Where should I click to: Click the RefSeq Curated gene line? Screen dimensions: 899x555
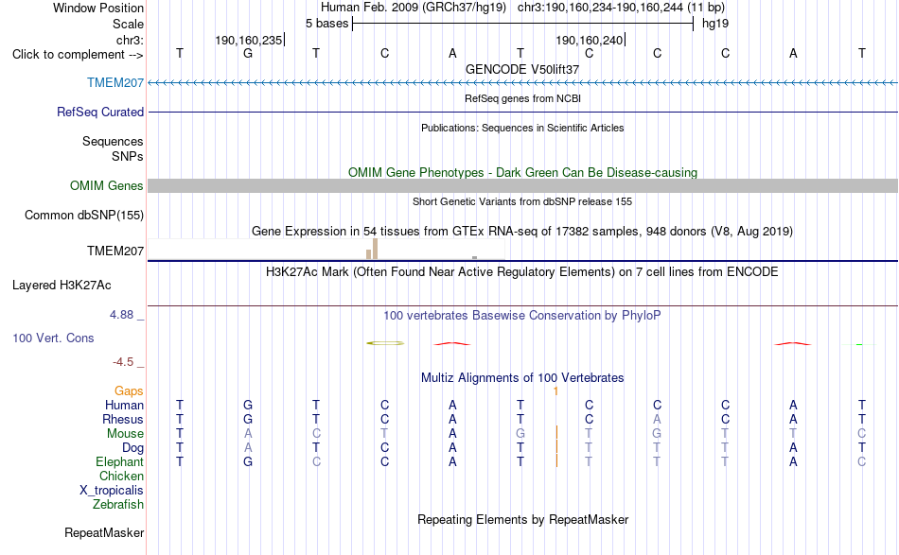tap(522, 112)
